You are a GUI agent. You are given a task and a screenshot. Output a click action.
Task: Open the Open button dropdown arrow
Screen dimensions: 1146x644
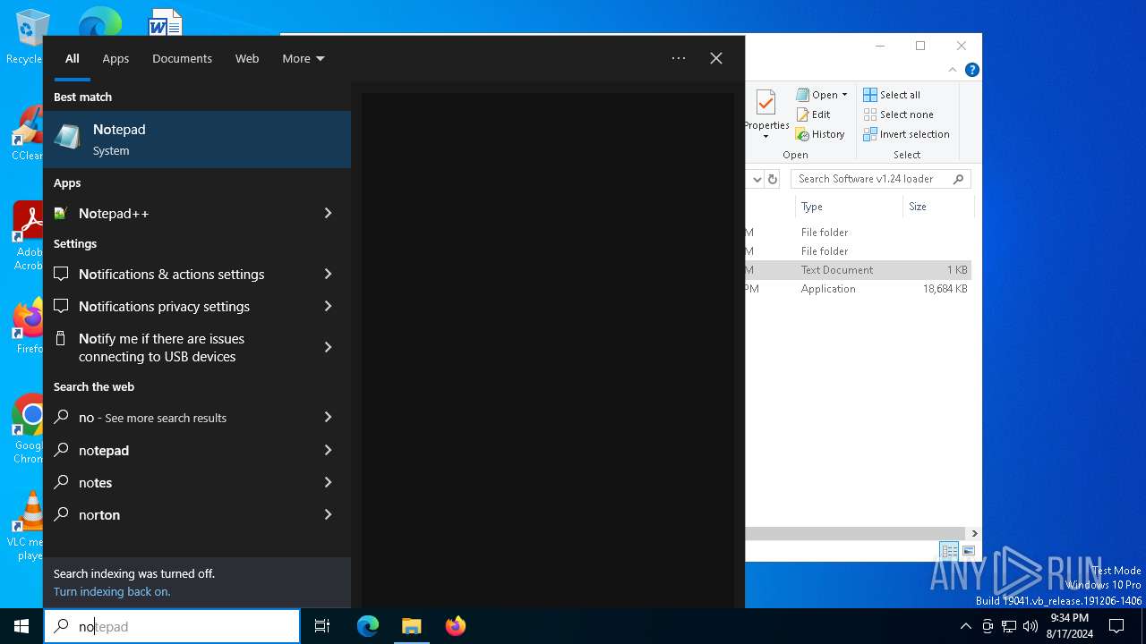(x=844, y=95)
